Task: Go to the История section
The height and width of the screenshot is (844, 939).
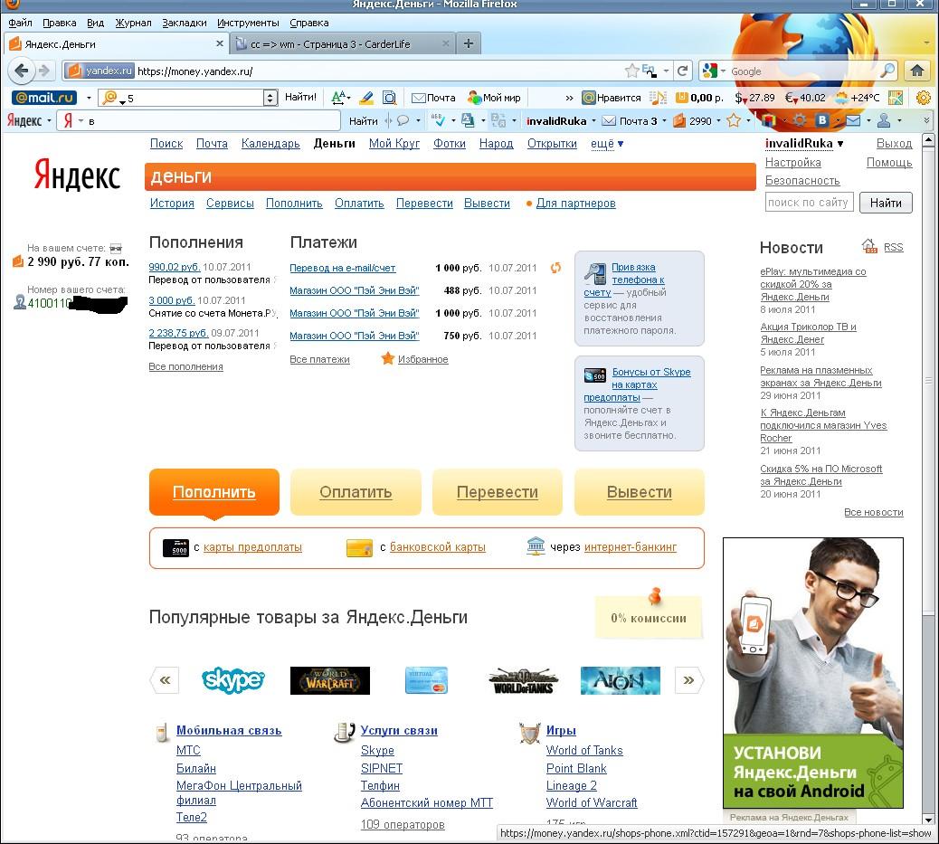Action: 172,203
